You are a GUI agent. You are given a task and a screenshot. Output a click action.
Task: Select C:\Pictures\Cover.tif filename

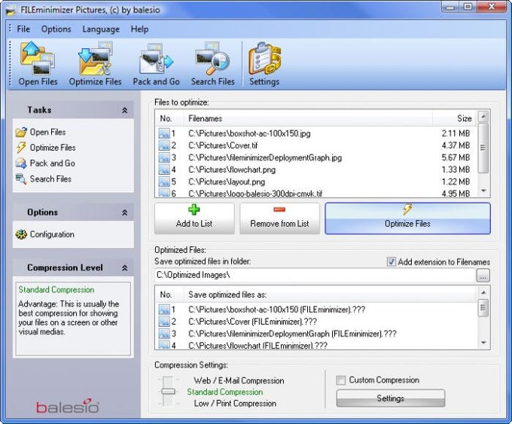click(x=223, y=145)
